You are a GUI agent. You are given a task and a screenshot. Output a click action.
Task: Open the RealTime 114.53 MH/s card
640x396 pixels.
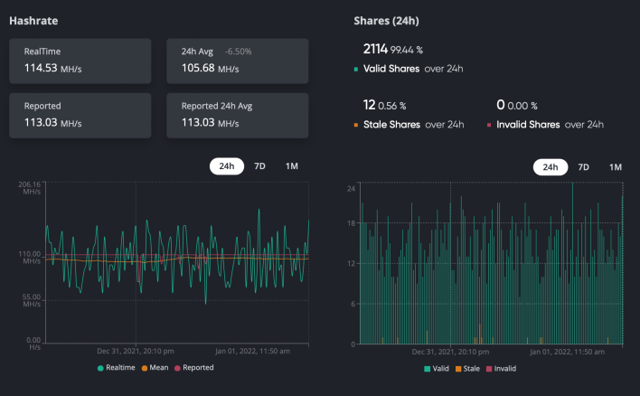click(x=80, y=61)
